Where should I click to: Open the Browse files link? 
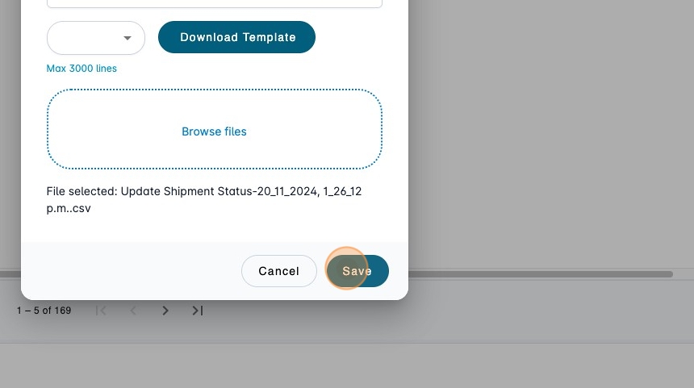coord(214,131)
